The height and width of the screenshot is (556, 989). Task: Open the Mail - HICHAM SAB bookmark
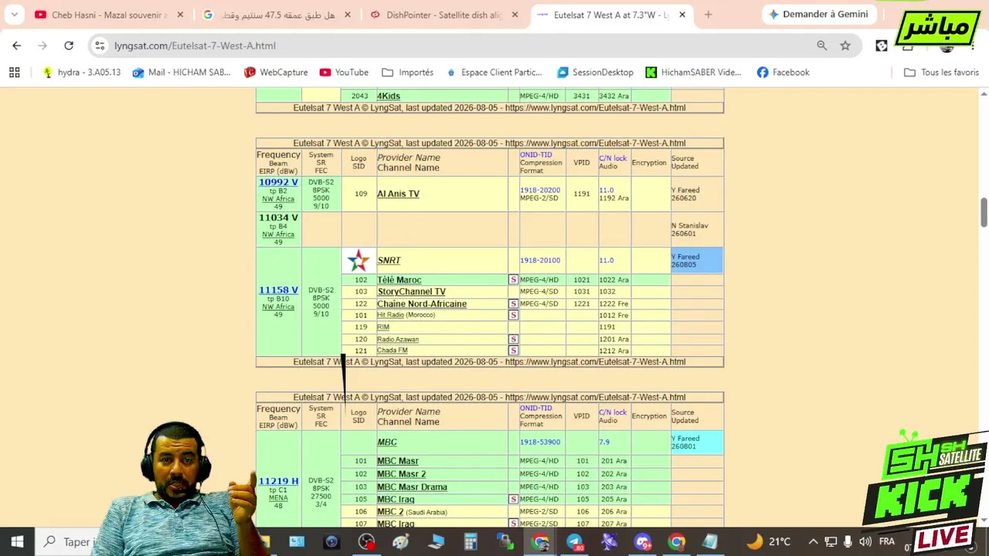point(182,72)
